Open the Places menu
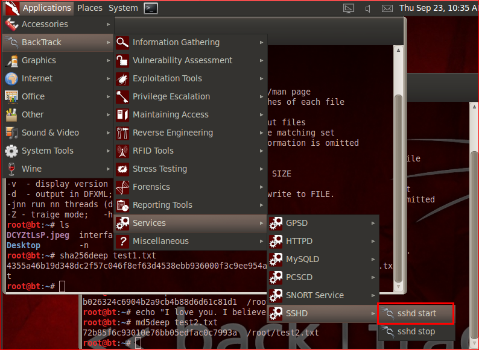This screenshot has height=350, width=479. point(90,8)
